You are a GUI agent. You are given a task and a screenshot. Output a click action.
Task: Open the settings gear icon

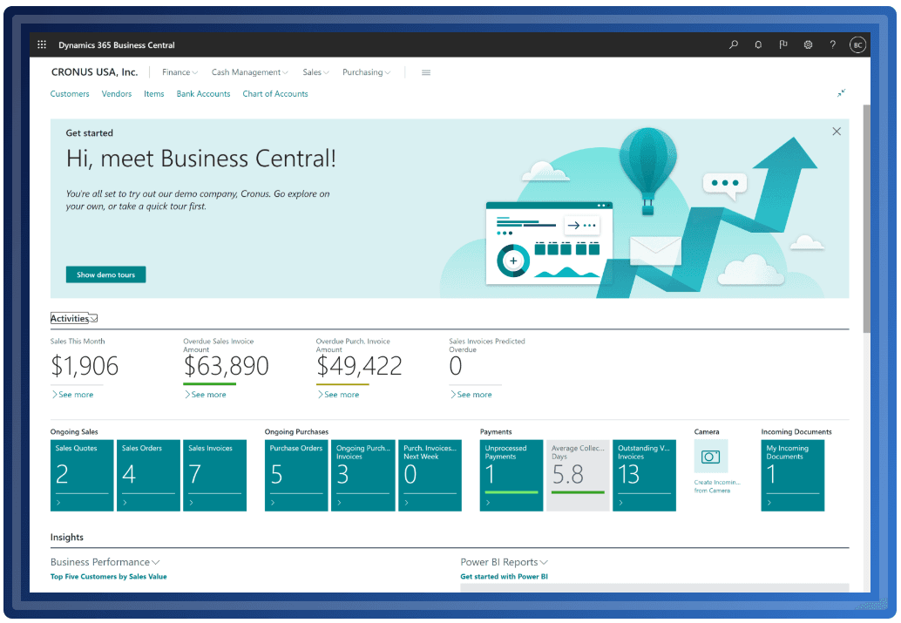[808, 44]
